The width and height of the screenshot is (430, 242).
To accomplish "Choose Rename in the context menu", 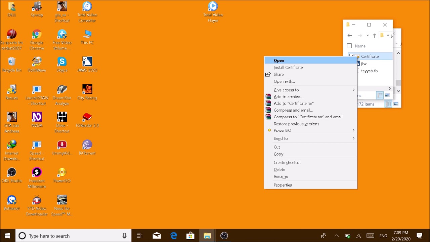I will coord(311,177).
